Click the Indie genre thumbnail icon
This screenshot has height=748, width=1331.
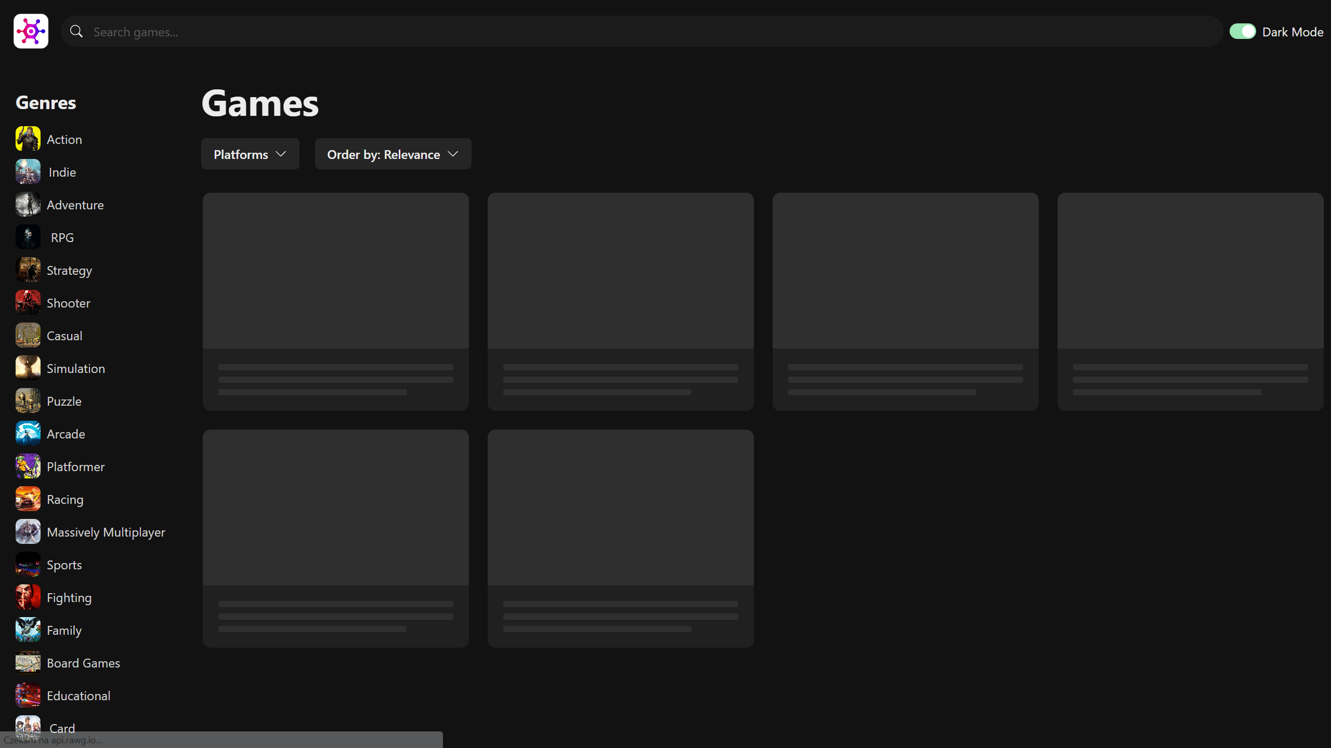tap(28, 171)
